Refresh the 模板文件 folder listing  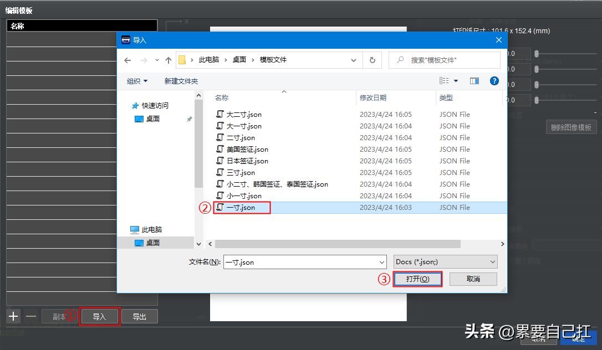click(372, 60)
